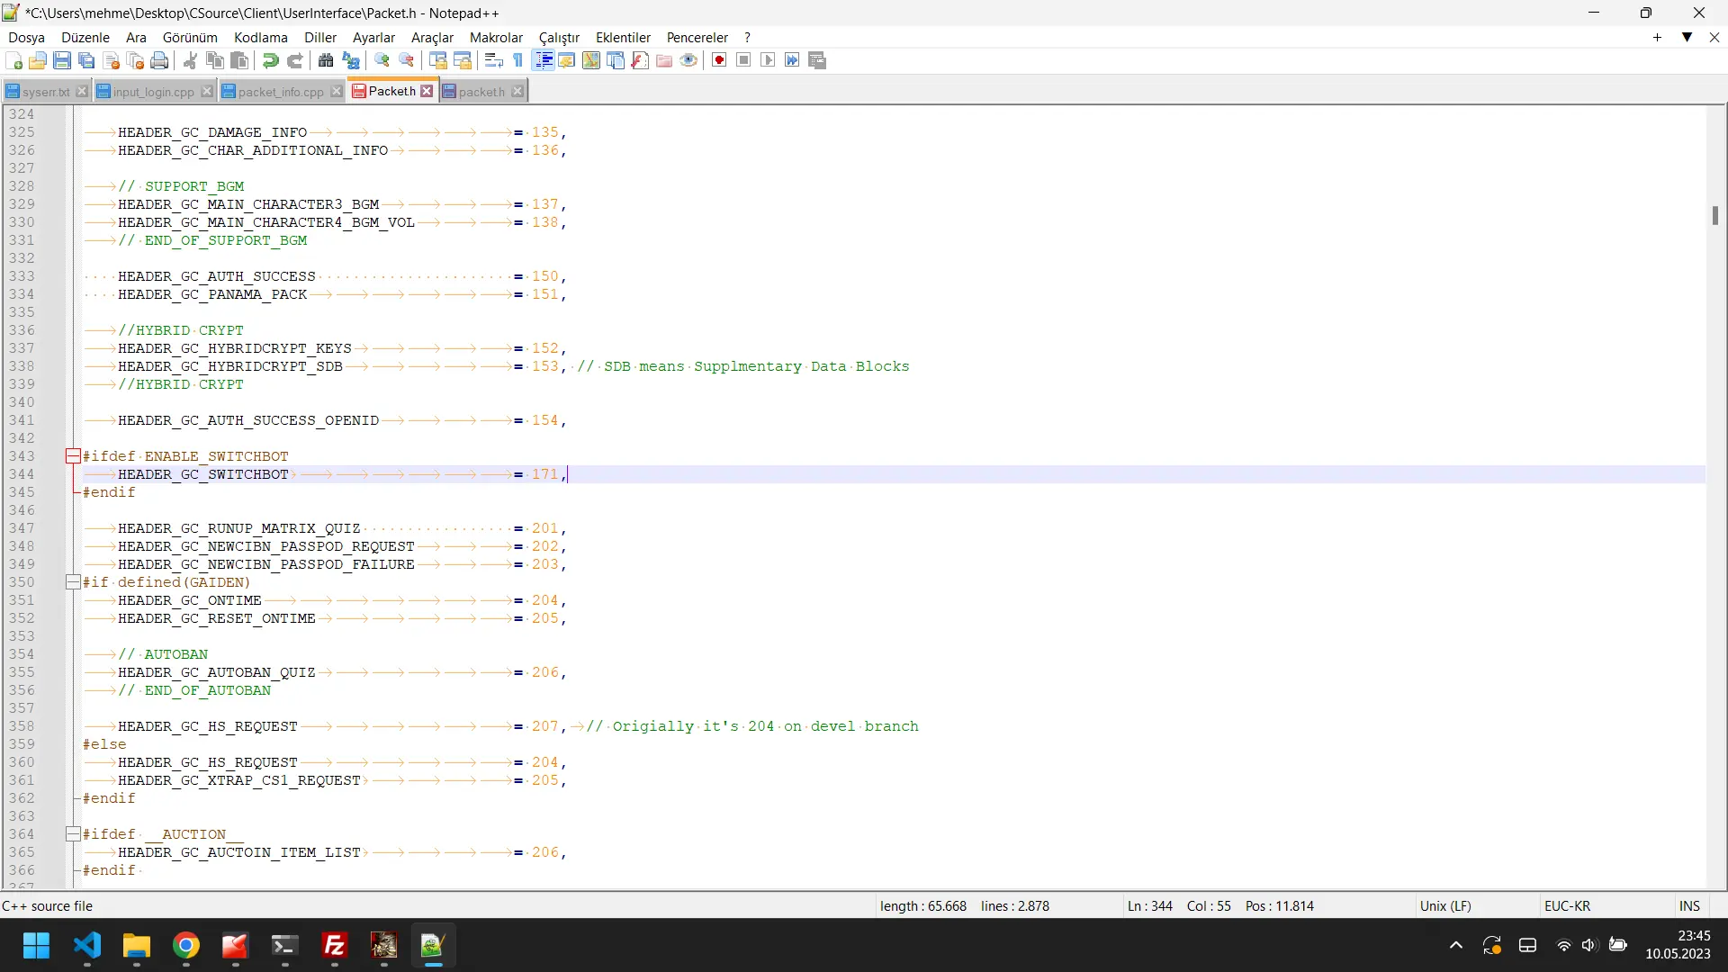Click the plus button at the menu bar right

1657,37
